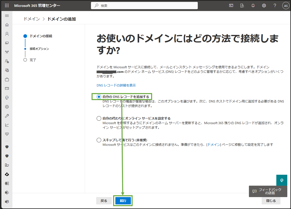Image resolution: width=291 pixels, height=209 pixels.
Task: Click the 続行 button
Action: point(123,201)
